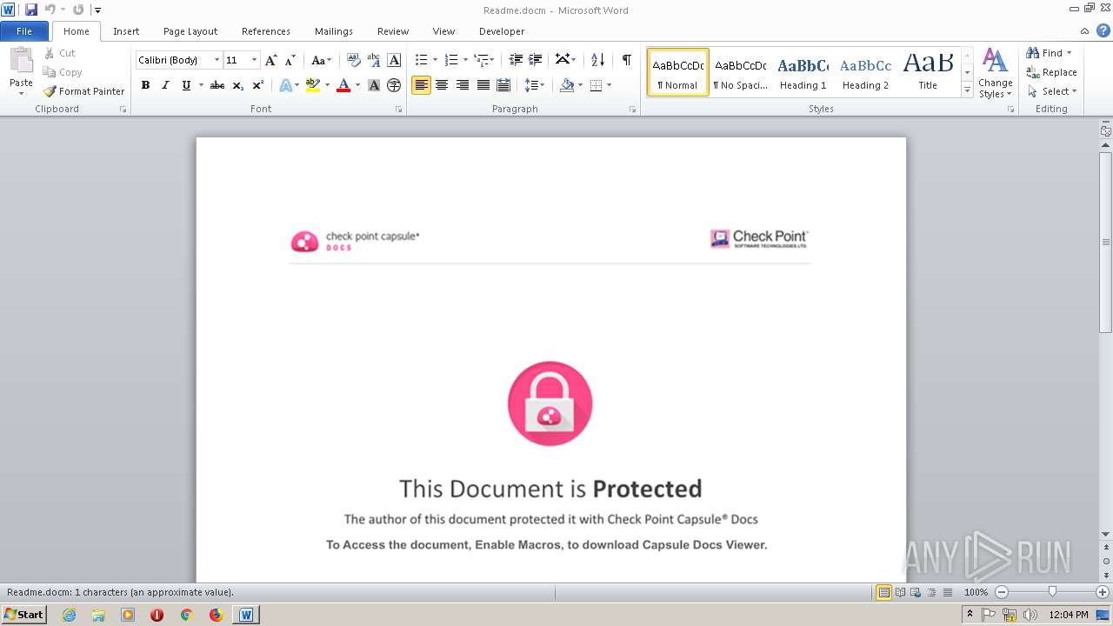Enable Align Text Right

tap(463, 85)
